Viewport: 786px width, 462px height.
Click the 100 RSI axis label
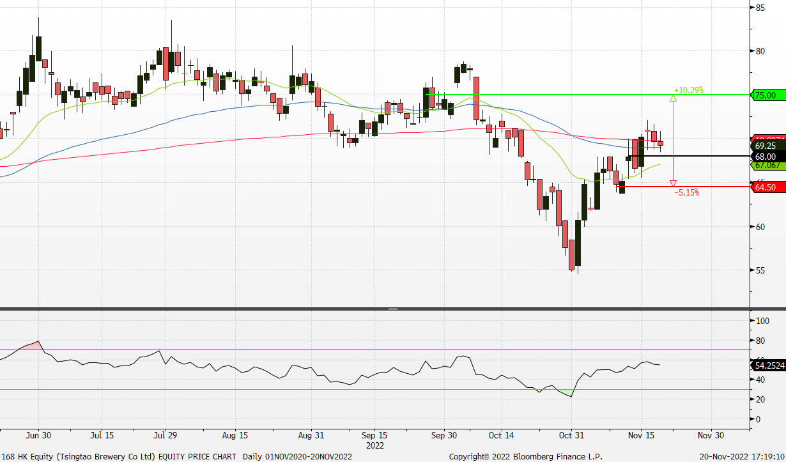click(x=763, y=321)
